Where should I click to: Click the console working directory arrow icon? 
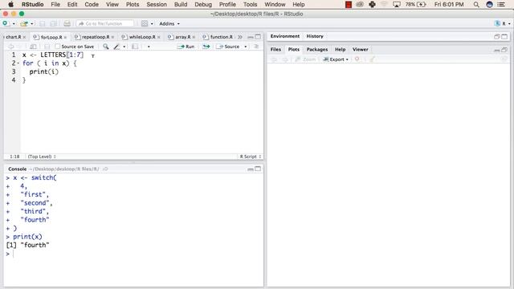pos(105,169)
